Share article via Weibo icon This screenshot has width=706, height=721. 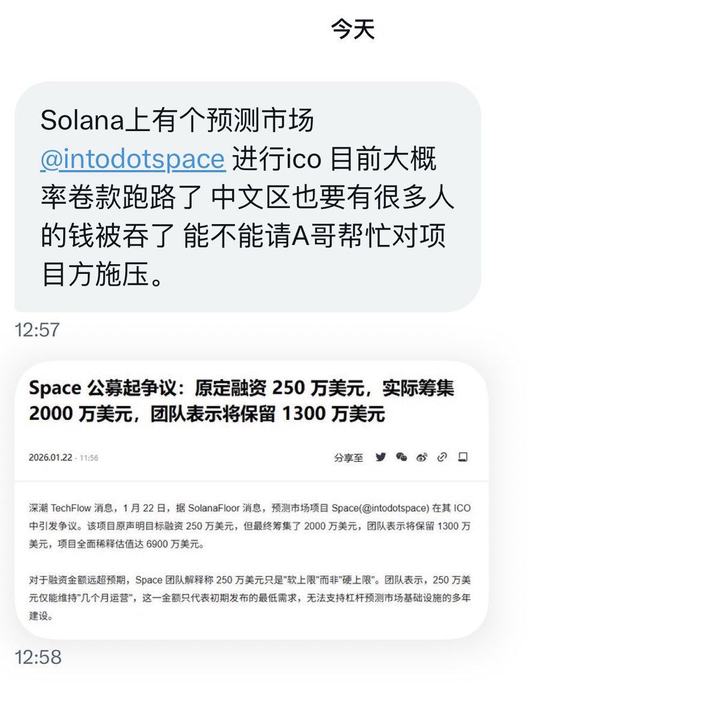point(422,457)
